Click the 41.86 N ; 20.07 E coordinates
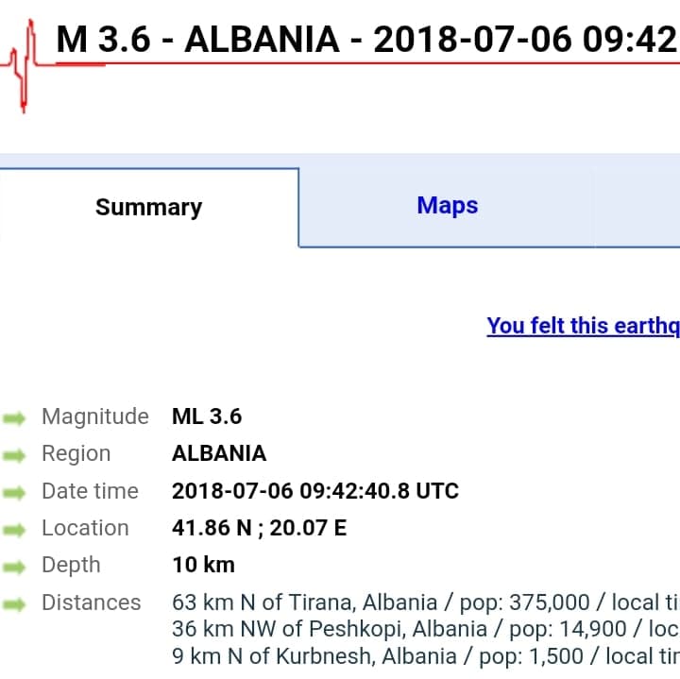The height and width of the screenshot is (679, 680). click(x=259, y=528)
